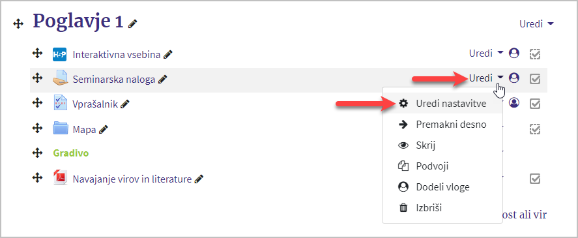Toggle completion checkbox for Interaktivna vsebina
Screen dimensions: 578x238
click(x=535, y=54)
